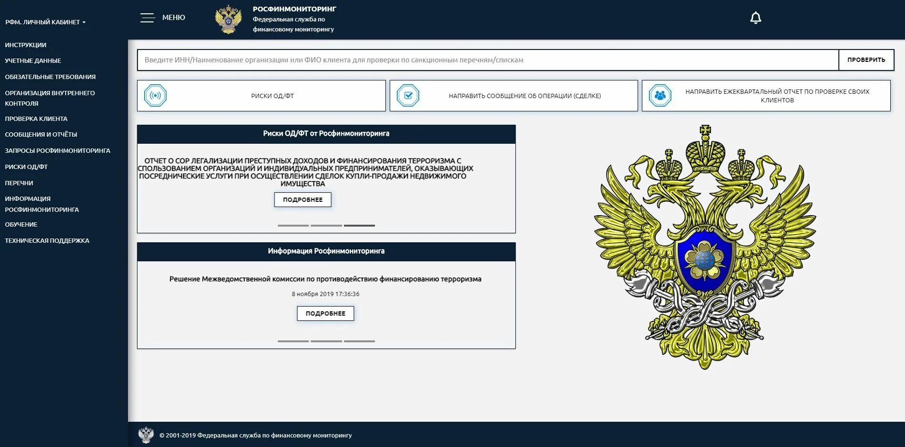Click the Риски ОД/ФТ signal icon
Image resolution: width=905 pixels, height=447 pixels.
155,96
